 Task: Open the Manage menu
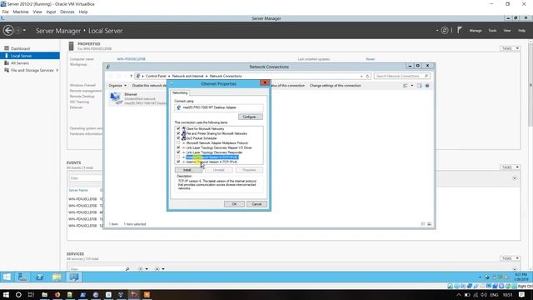click(x=476, y=31)
